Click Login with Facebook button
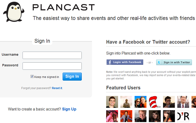Viewport: 196px width, 123px height. tap(125, 62)
